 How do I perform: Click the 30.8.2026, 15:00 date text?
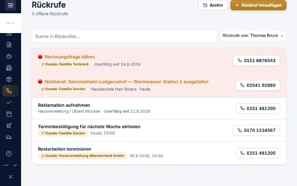[x=146, y=156]
